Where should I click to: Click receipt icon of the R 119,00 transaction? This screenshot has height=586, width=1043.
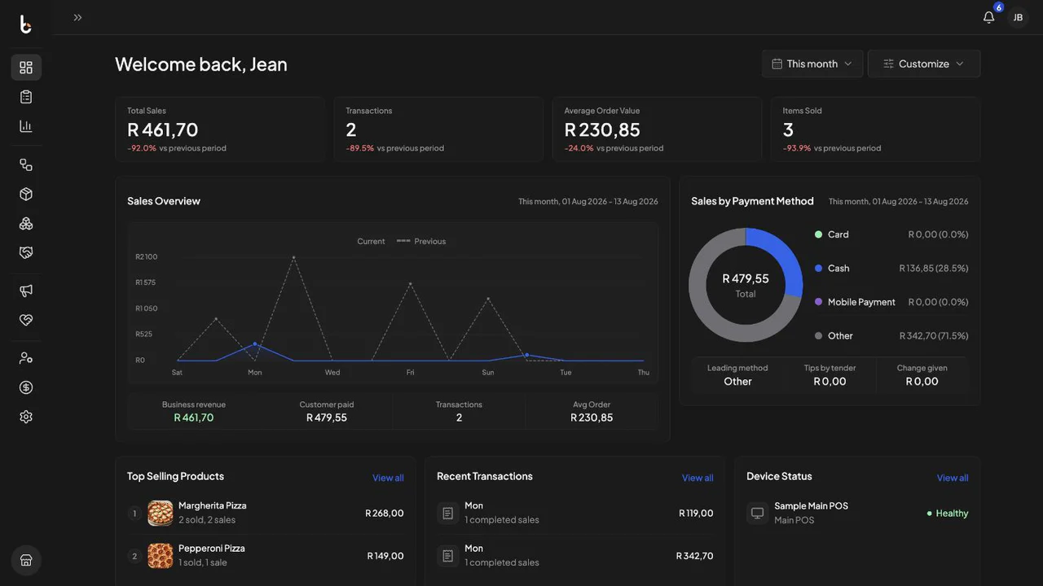pyautogui.click(x=447, y=513)
